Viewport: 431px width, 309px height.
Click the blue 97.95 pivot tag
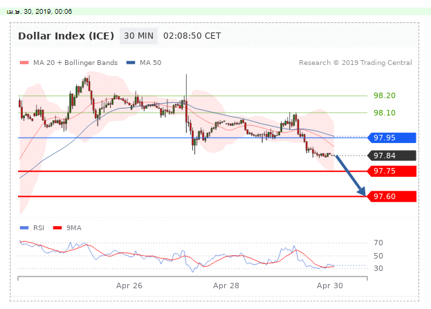392,138
